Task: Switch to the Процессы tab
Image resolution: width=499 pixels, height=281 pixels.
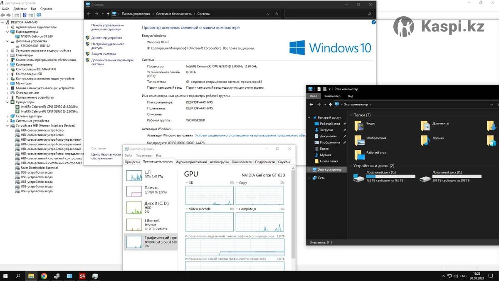Action: click(x=132, y=162)
